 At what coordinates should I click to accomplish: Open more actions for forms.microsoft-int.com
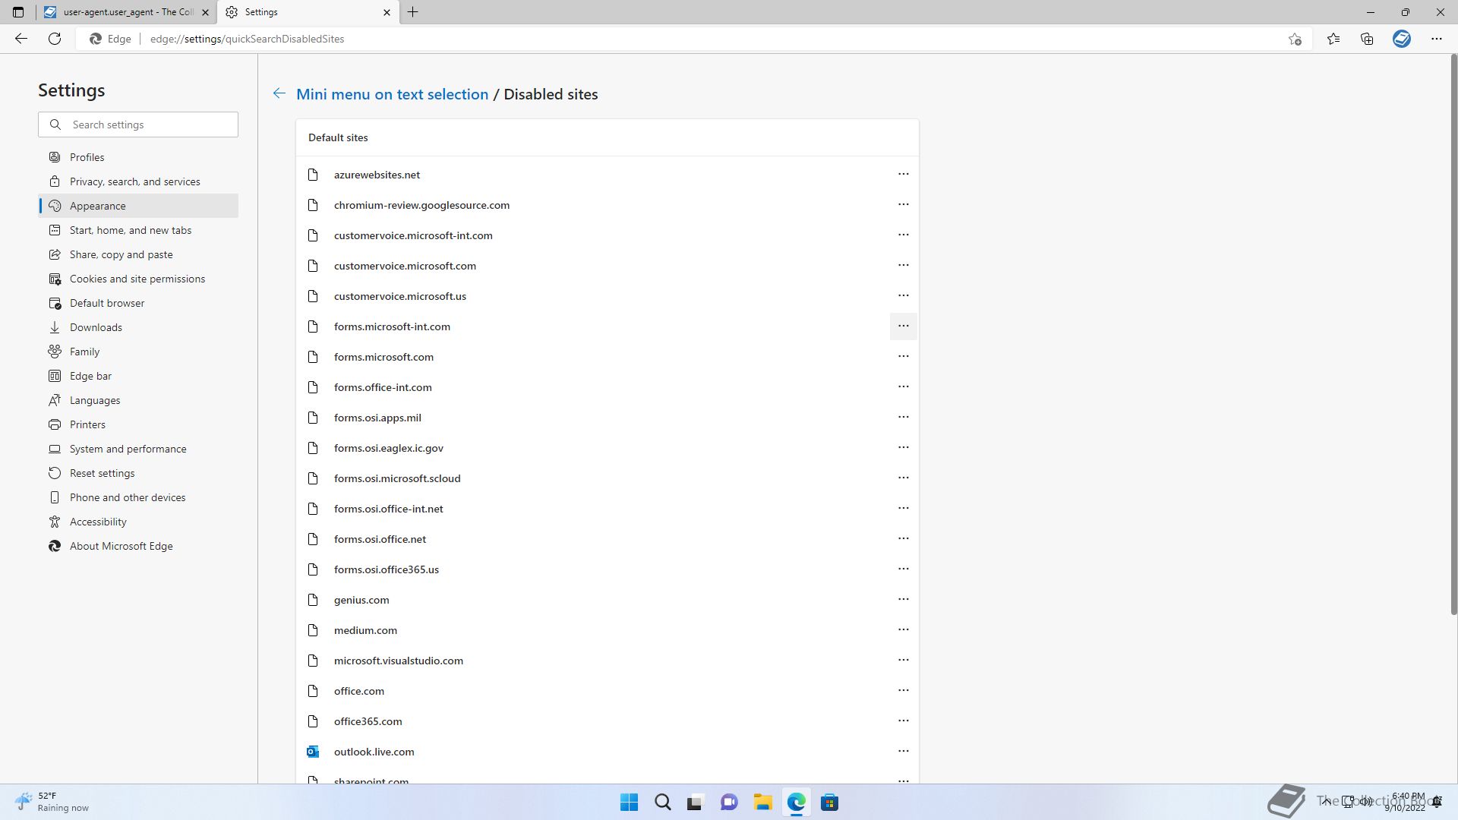click(x=903, y=326)
